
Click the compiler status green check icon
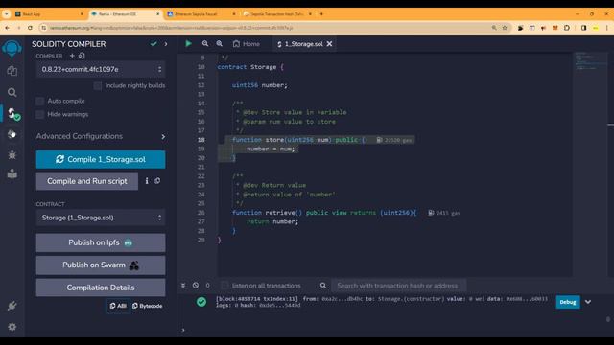(x=153, y=44)
